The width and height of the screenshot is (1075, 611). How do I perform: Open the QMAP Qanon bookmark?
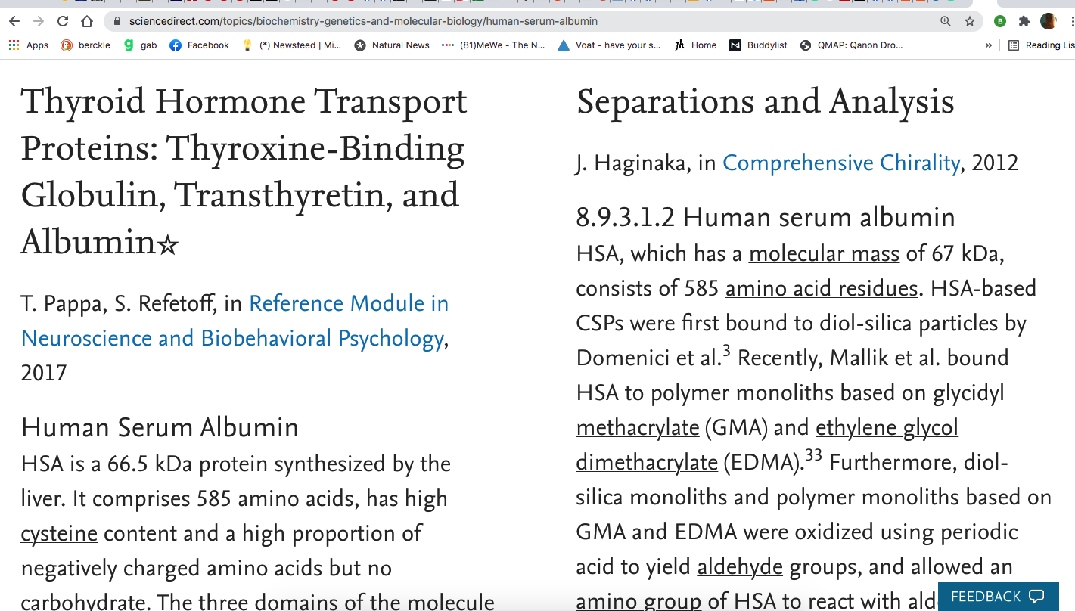852,45
